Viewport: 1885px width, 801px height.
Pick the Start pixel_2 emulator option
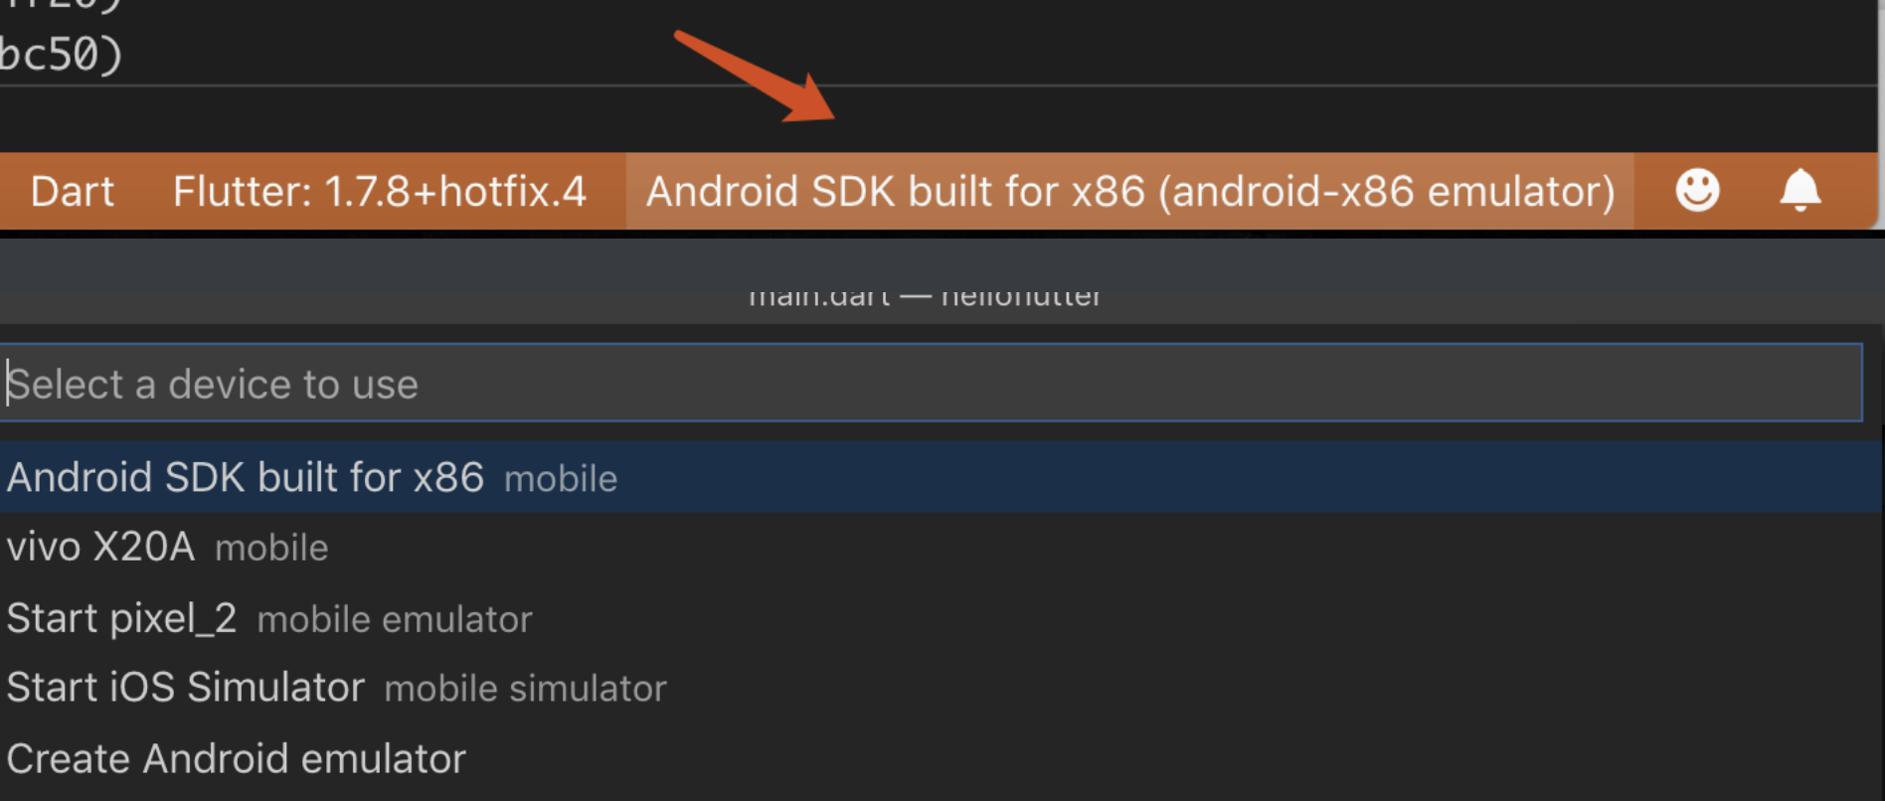click(x=121, y=619)
